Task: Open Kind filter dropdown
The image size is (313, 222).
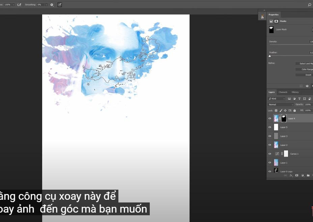Action: tap(277, 99)
